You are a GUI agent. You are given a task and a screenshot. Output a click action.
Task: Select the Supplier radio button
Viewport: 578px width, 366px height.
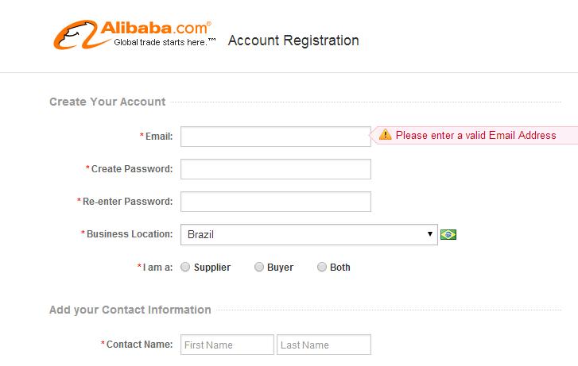(x=185, y=268)
